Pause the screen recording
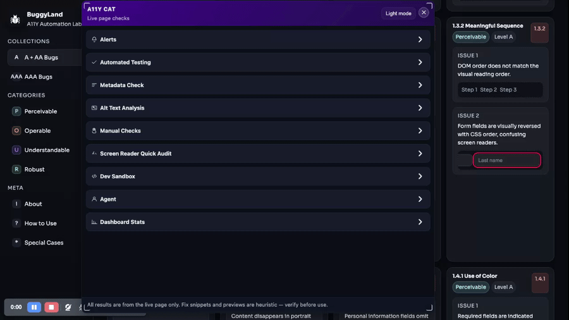Image resolution: width=569 pixels, height=320 pixels. (34, 307)
